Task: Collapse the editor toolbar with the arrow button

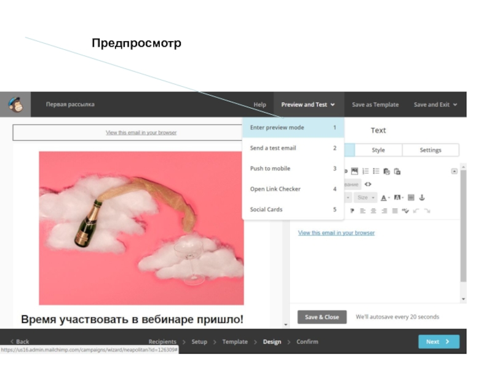Action: coord(454,171)
